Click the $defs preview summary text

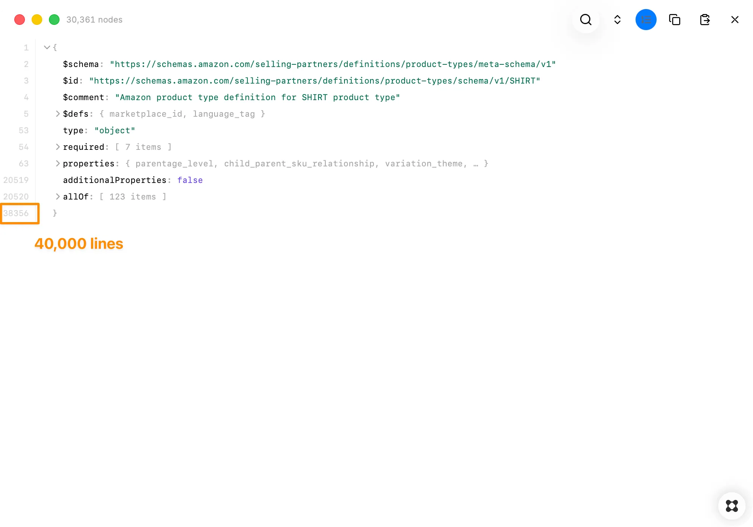[182, 114]
